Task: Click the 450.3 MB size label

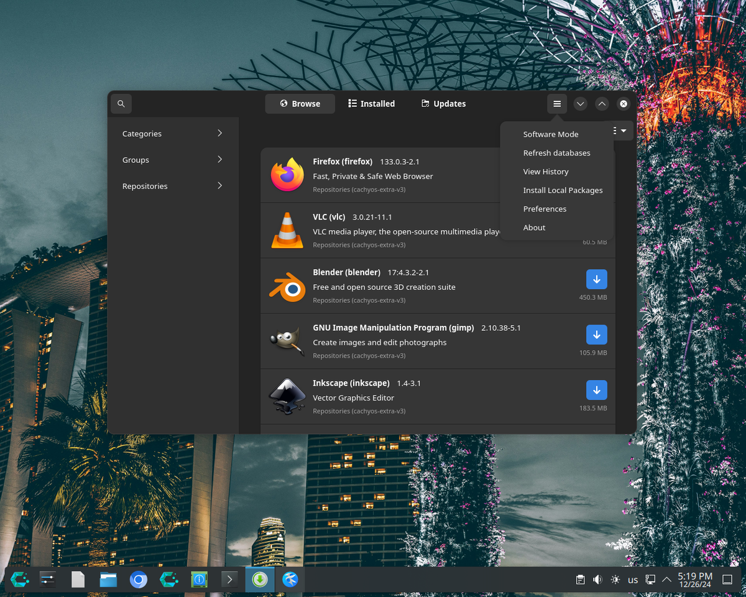Action: tap(593, 297)
